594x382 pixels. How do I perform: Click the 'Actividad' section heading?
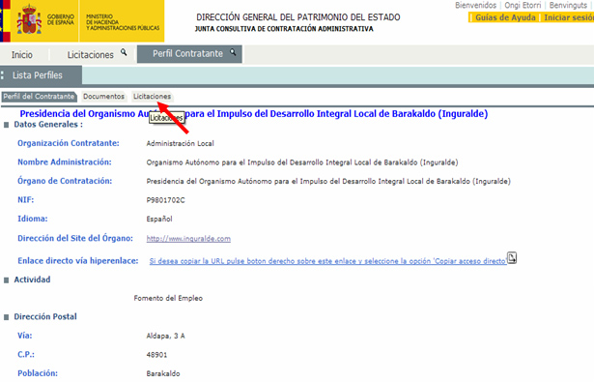pyautogui.click(x=32, y=279)
